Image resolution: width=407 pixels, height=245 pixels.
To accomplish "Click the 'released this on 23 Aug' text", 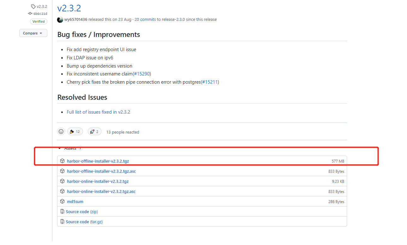I will pyautogui.click(x=110, y=20).
